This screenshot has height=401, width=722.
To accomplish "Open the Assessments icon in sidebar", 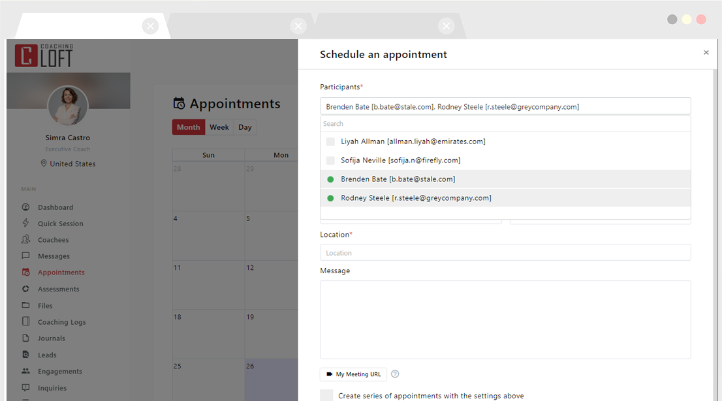I will pos(26,289).
